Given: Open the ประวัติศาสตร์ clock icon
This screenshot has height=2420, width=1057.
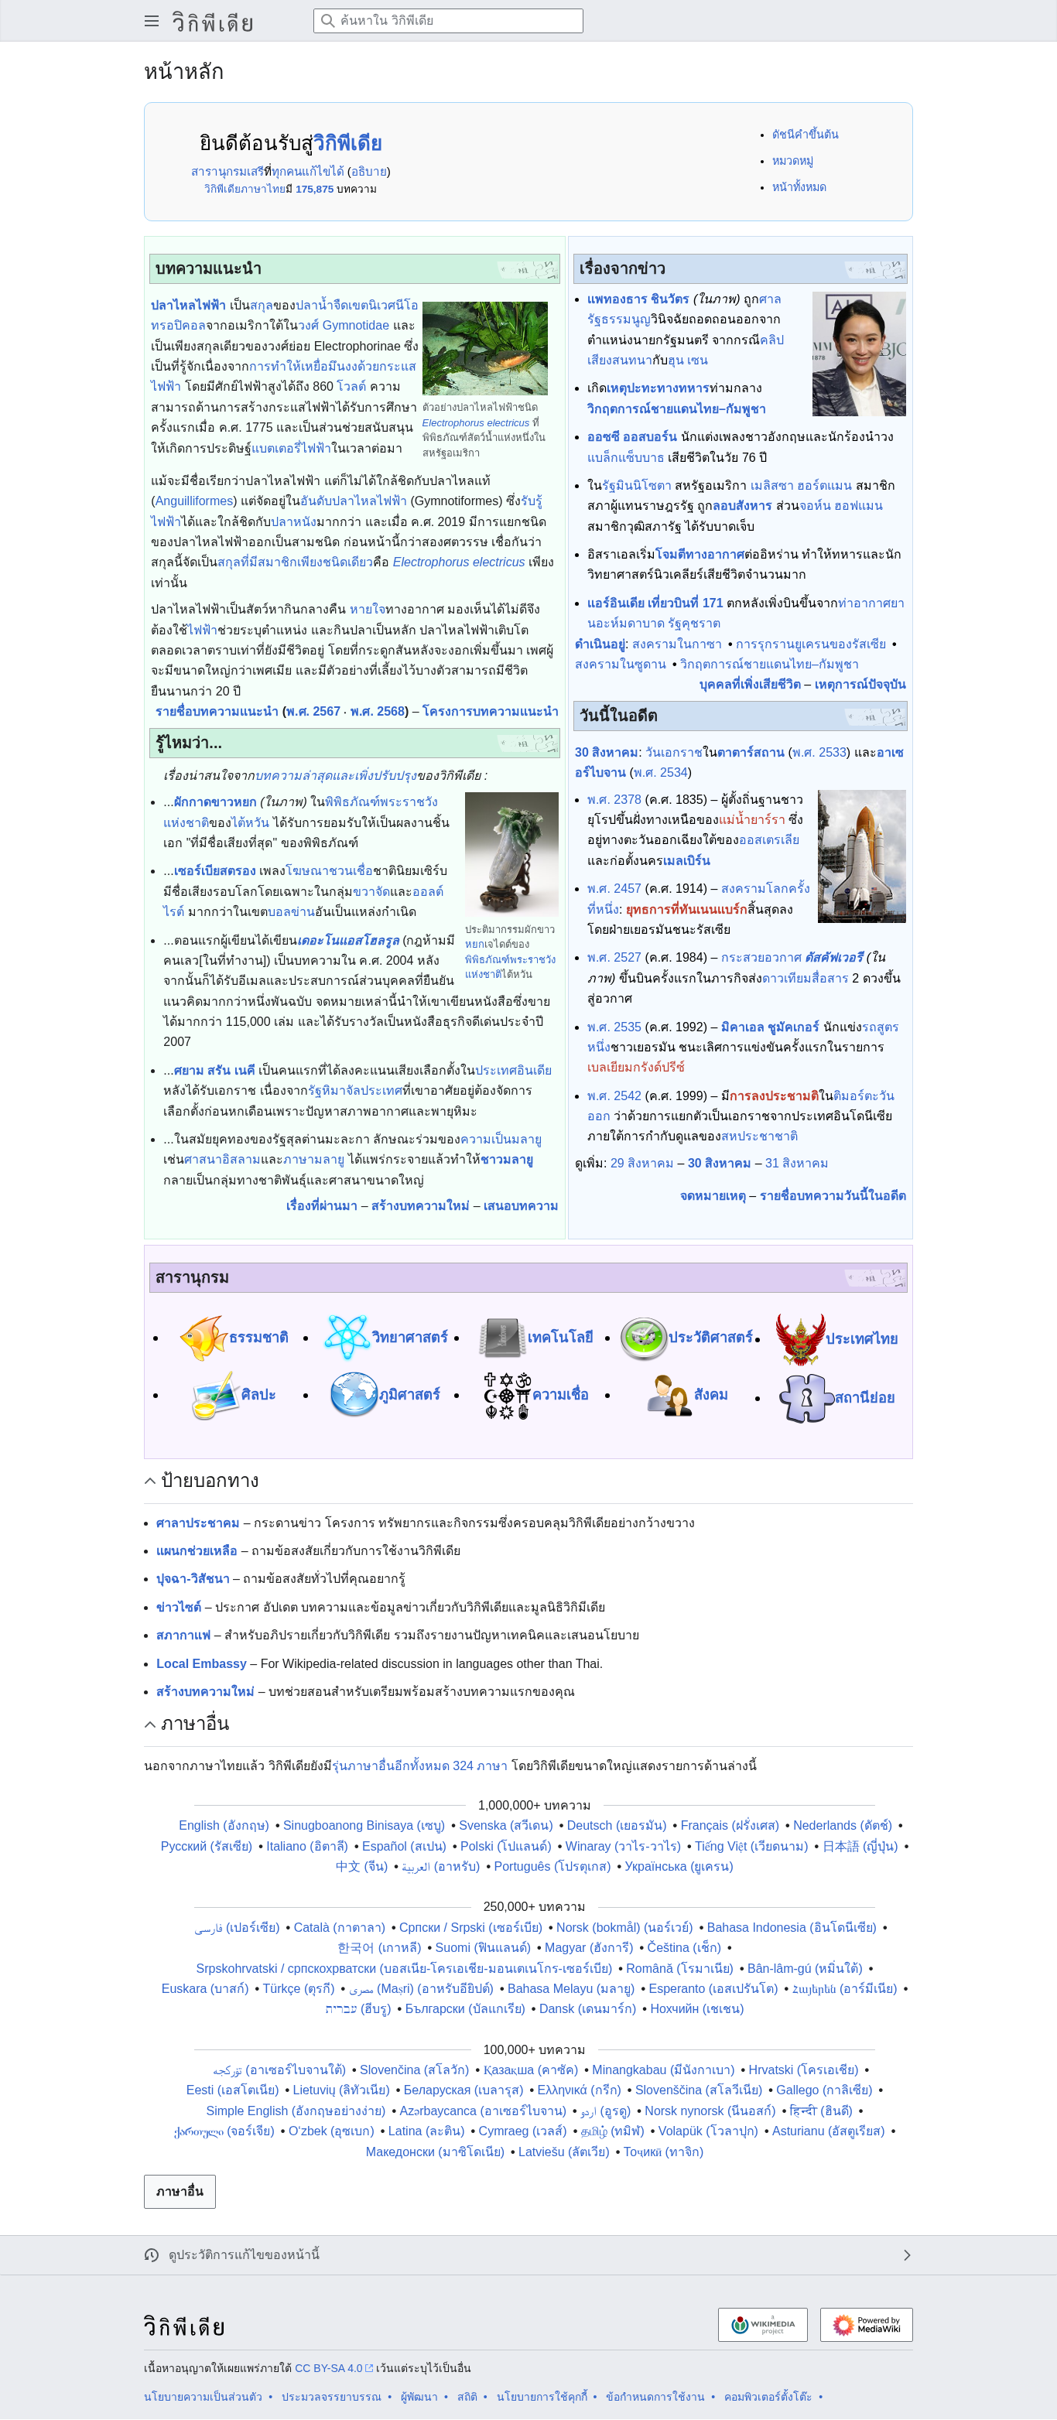Looking at the screenshot, I should pos(644,1338).
